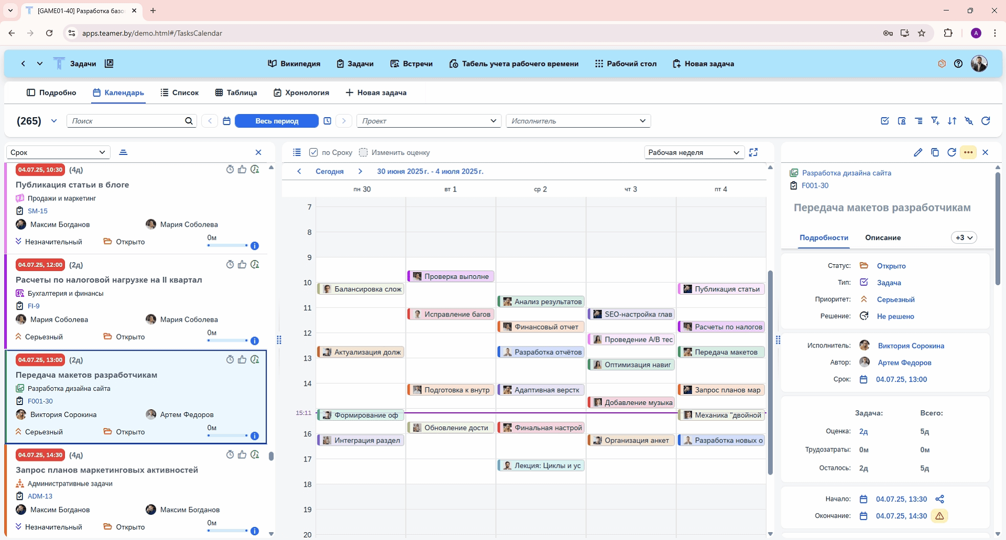Click the fullscreen expand calendar icon
Viewport: 1006px width, 540px height.
pyautogui.click(x=753, y=152)
